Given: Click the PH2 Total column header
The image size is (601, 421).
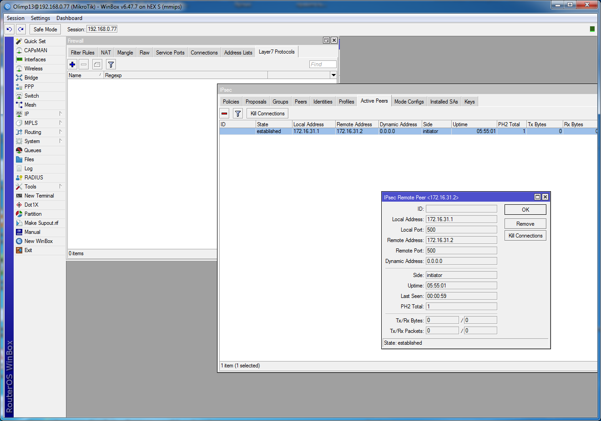Looking at the screenshot, I should [x=511, y=124].
